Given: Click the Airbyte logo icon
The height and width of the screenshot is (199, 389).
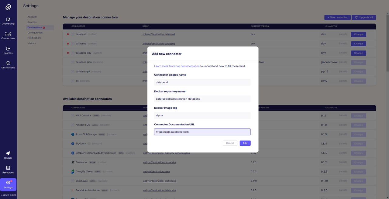Looking at the screenshot, I should [x=8, y=7].
